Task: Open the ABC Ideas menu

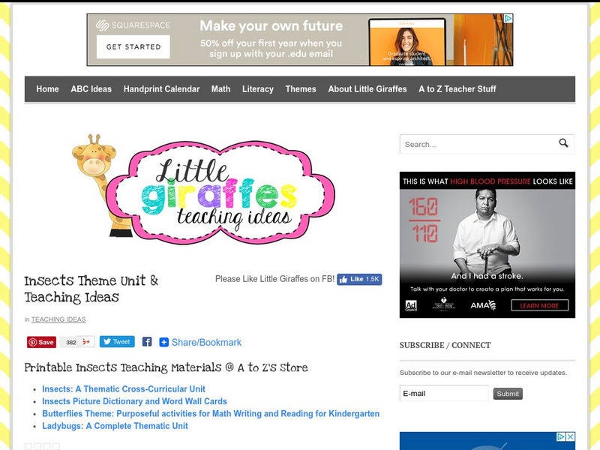Action: [x=91, y=89]
